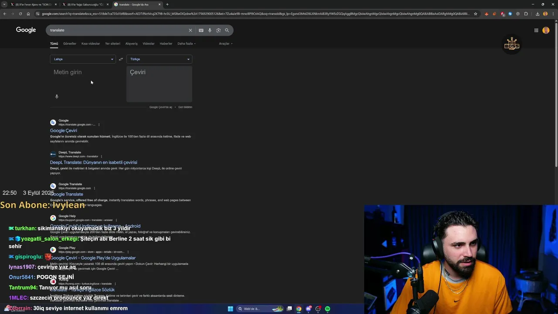Open more options for translate.google.com result
This screenshot has height=314, width=558.
(x=94, y=188)
